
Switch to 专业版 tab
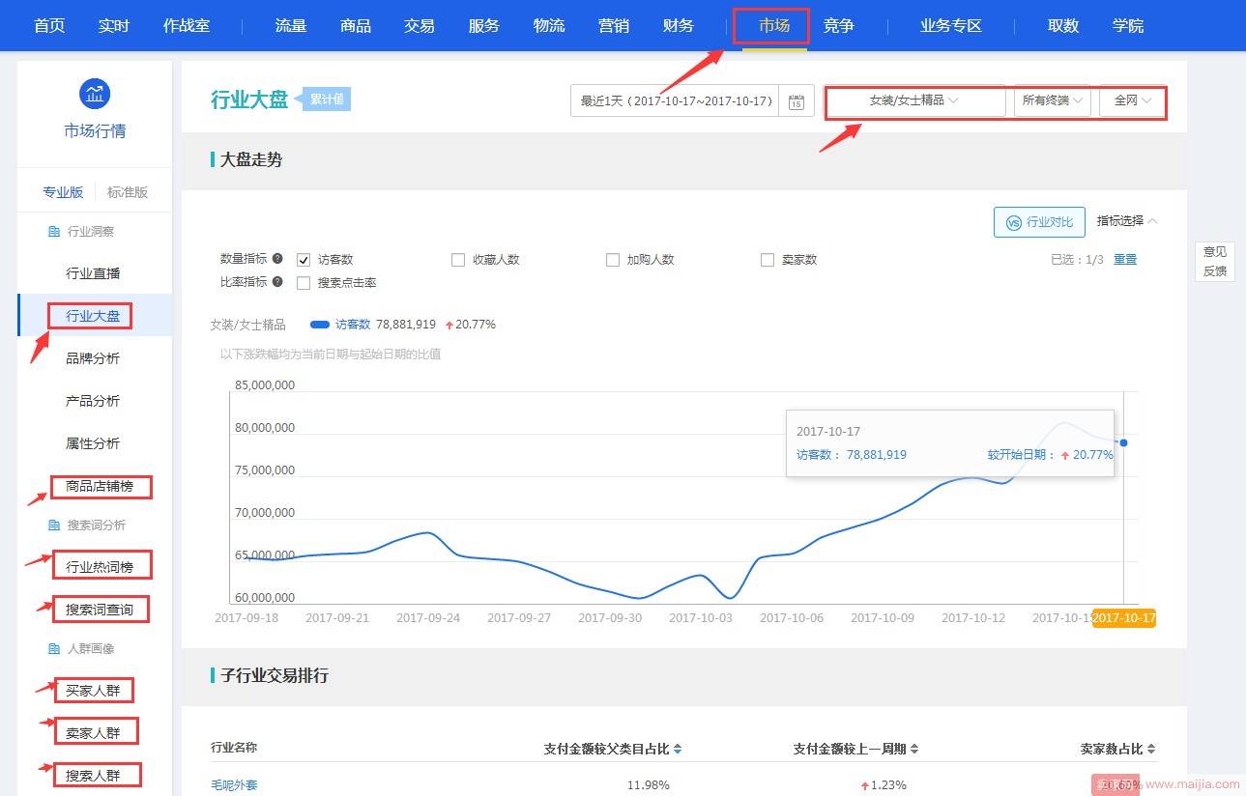click(x=63, y=192)
